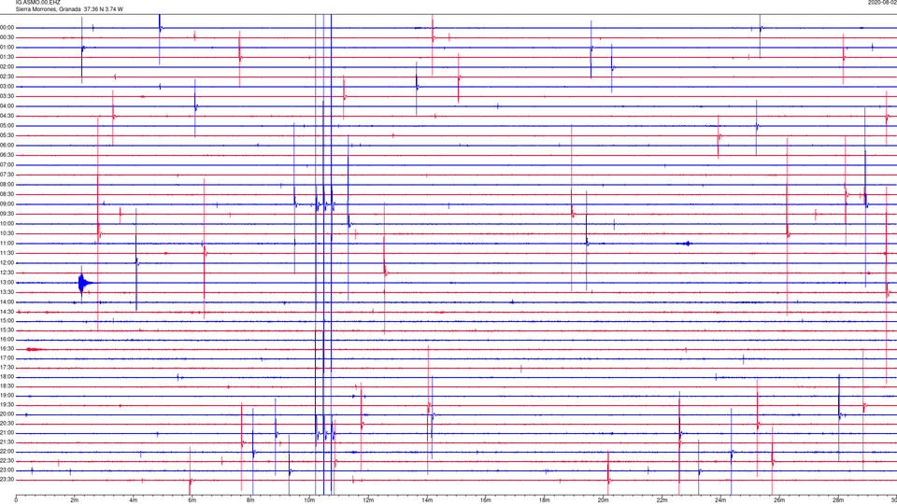Click the 01:00 trace time label
The height and width of the screenshot is (504, 897).
pyautogui.click(x=7, y=47)
